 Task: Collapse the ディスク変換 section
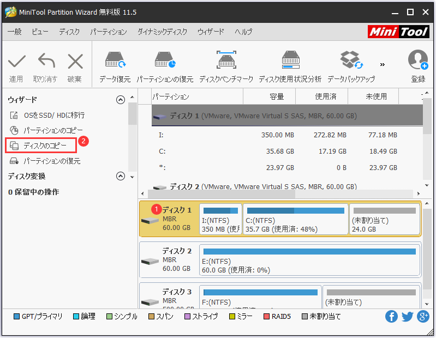tap(121, 176)
